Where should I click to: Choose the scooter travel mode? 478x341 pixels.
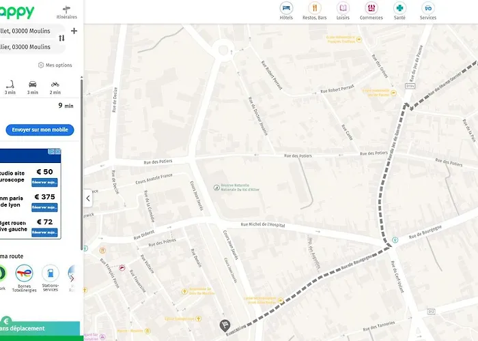(x=10, y=85)
